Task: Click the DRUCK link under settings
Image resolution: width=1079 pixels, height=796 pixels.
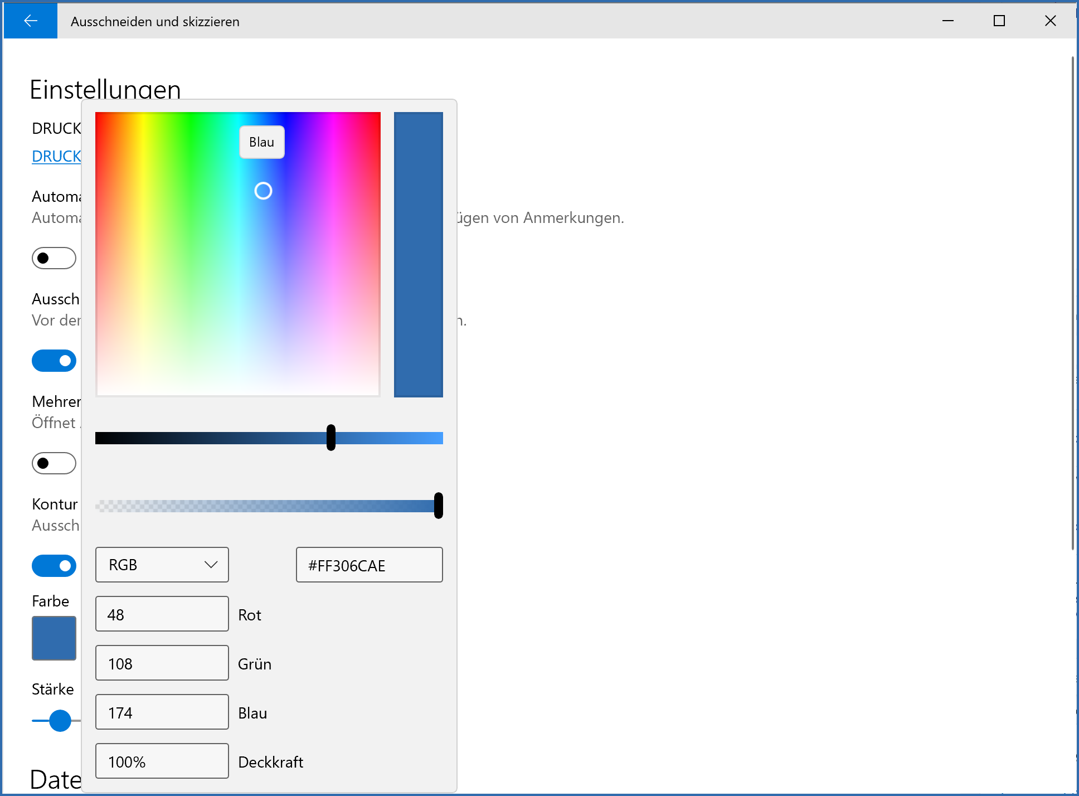Action: pyautogui.click(x=56, y=157)
